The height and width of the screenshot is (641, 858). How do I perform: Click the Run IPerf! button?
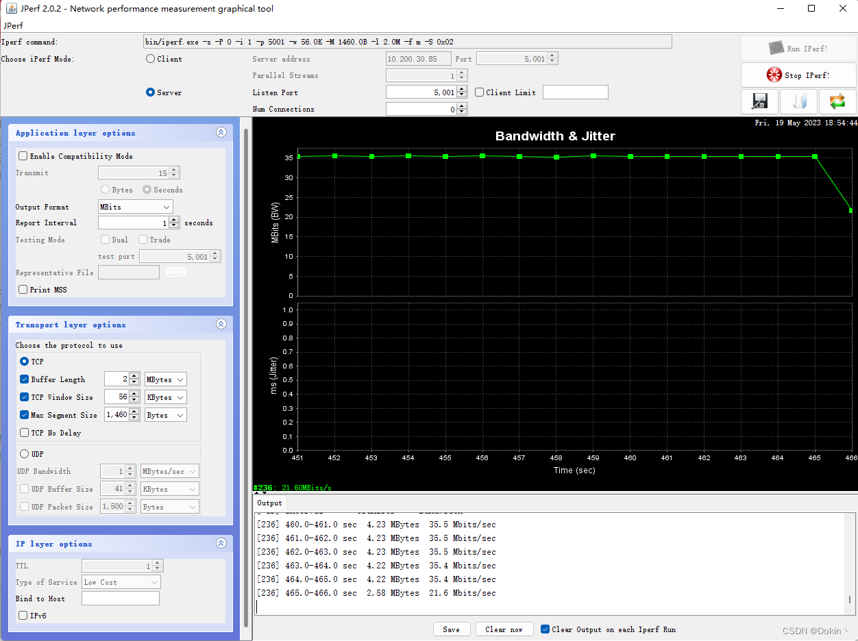coord(798,49)
